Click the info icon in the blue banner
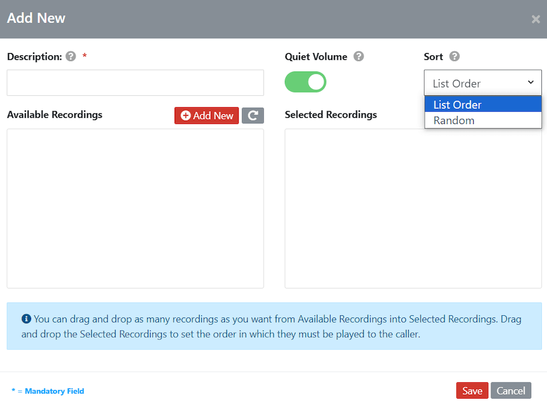Viewport: 547px width, 406px height. point(27,319)
